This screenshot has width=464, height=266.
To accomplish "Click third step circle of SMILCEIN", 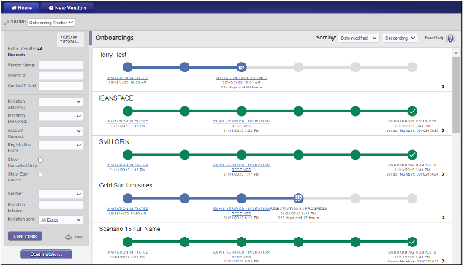I will point(241,154).
